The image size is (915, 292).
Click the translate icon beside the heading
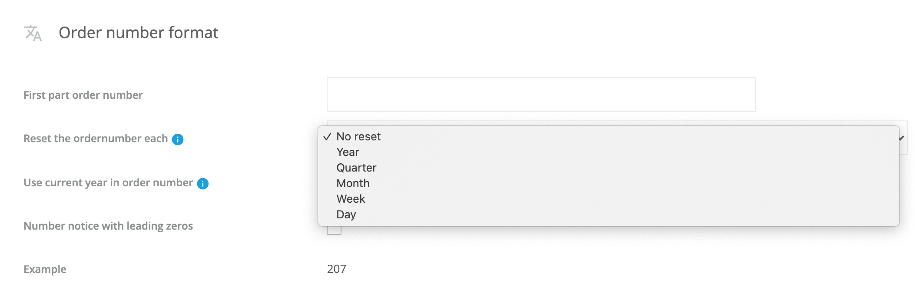[33, 33]
